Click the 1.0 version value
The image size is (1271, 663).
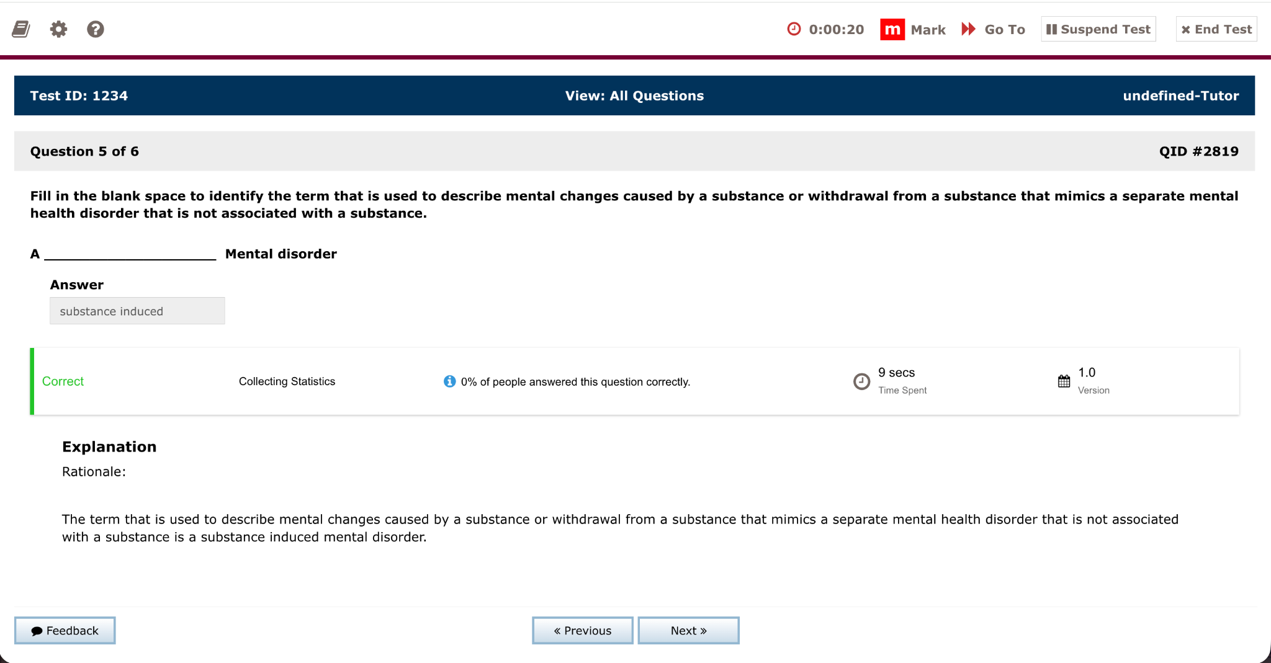pyautogui.click(x=1087, y=372)
